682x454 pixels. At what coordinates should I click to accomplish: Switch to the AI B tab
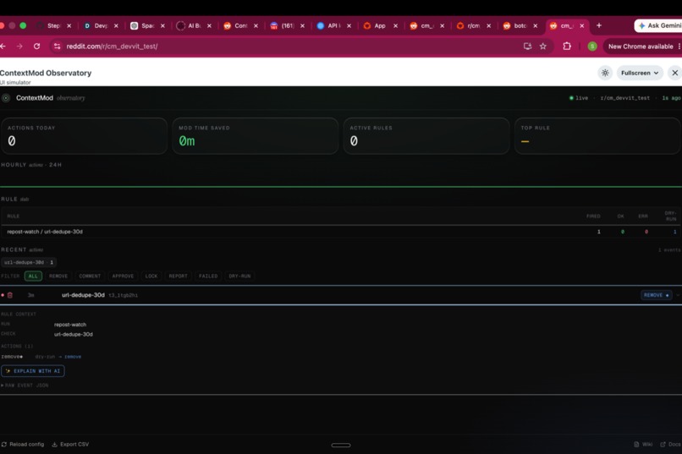coord(194,25)
